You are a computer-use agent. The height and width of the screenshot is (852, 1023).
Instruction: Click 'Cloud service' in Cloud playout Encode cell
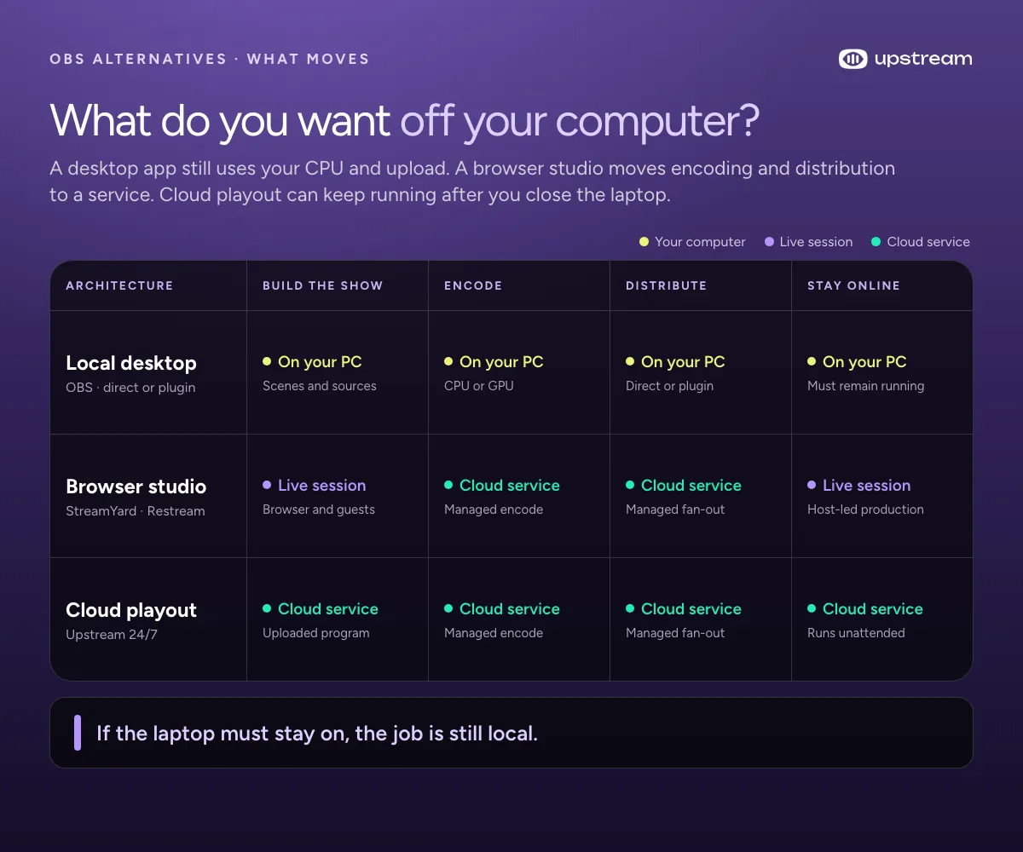tap(510, 609)
